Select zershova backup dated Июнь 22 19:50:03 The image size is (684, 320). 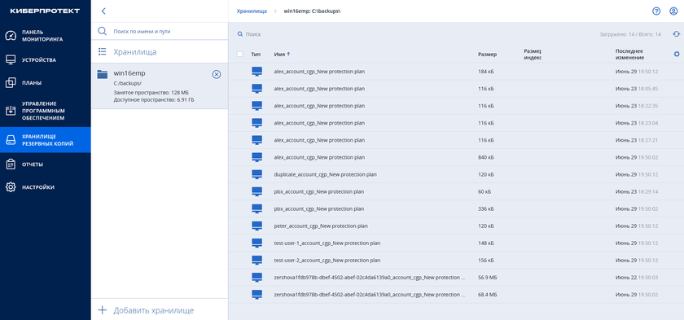click(456, 278)
